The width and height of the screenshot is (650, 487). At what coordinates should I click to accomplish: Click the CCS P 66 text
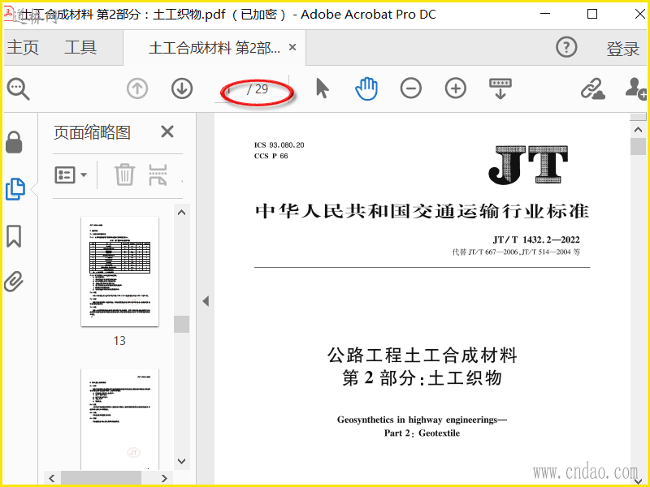point(271,156)
